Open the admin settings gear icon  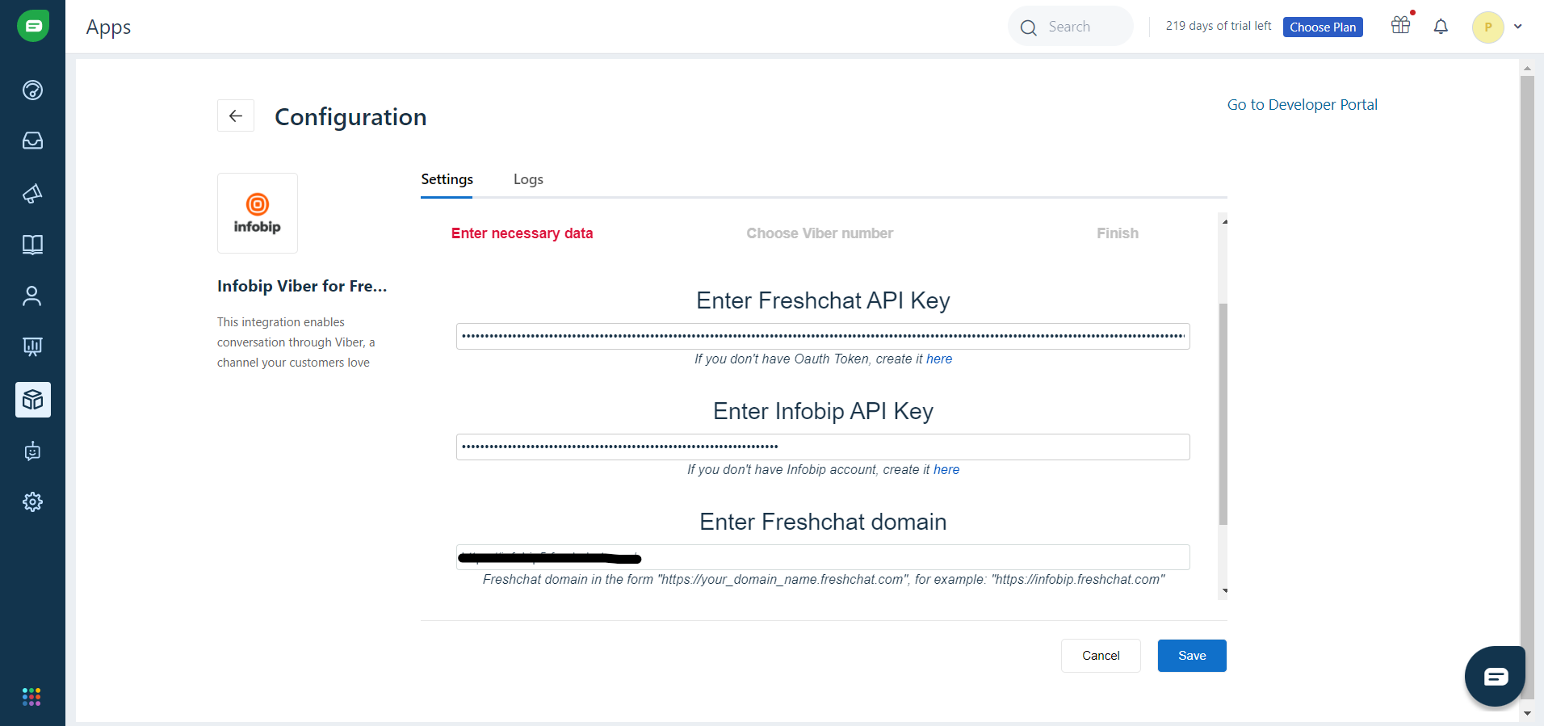[x=32, y=501]
